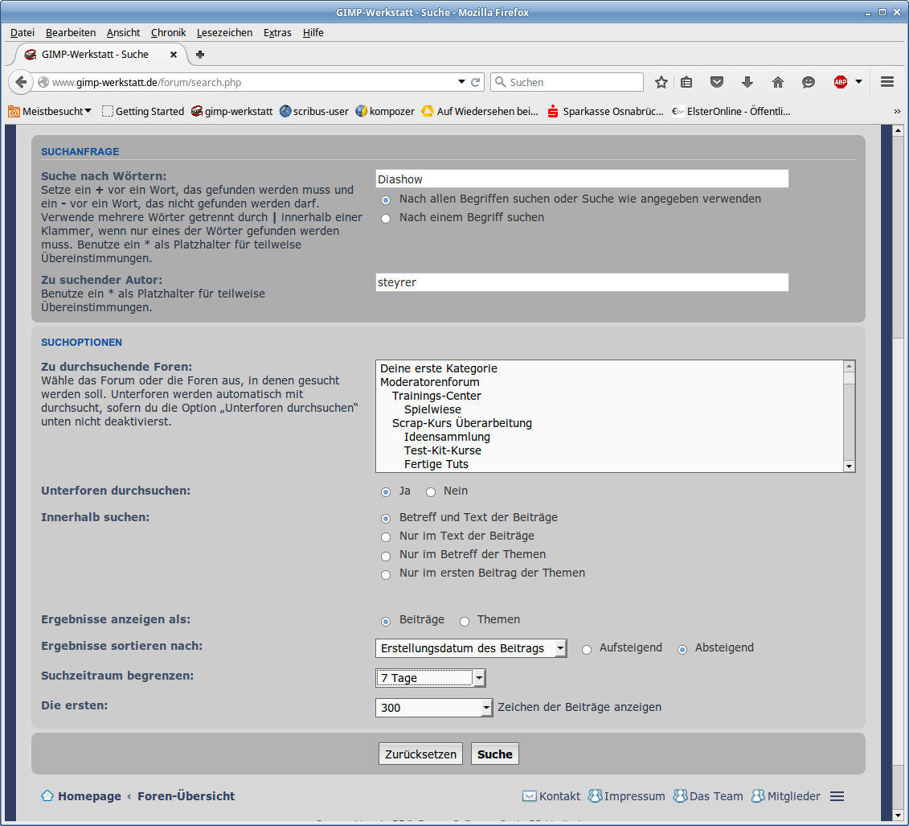This screenshot has width=909, height=826.
Task: Open the 300 Zeichen dropdown
Action: pyautogui.click(x=434, y=707)
